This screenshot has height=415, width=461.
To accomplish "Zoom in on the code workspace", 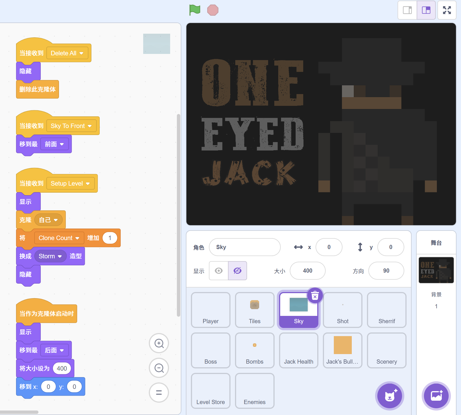I will (159, 343).
